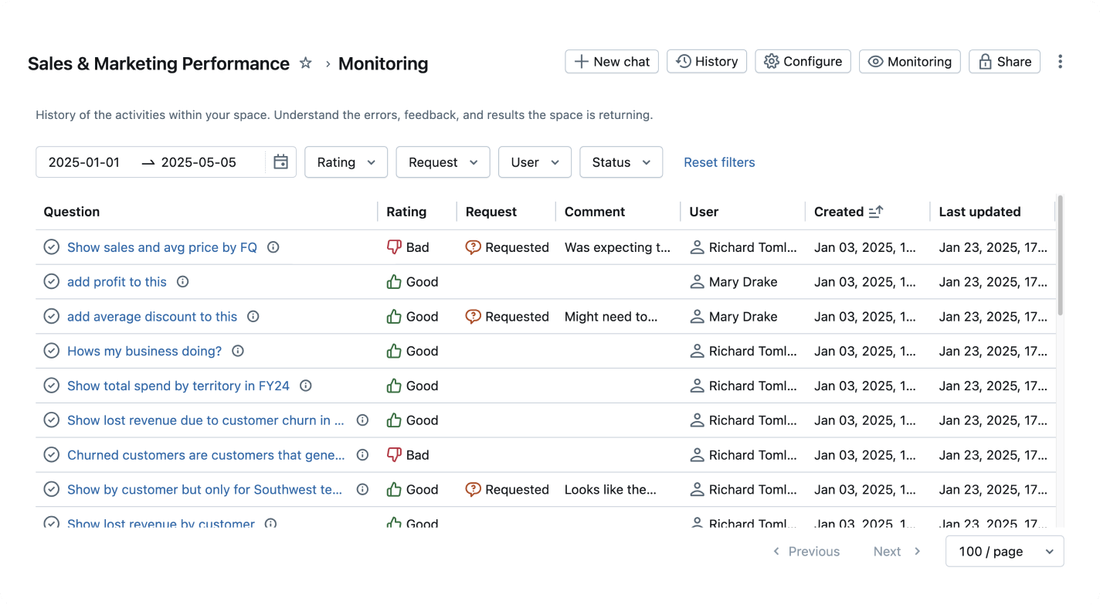Click info icon for 'Show total spend by territory'
This screenshot has width=1100, height=605.
(306, 386)
